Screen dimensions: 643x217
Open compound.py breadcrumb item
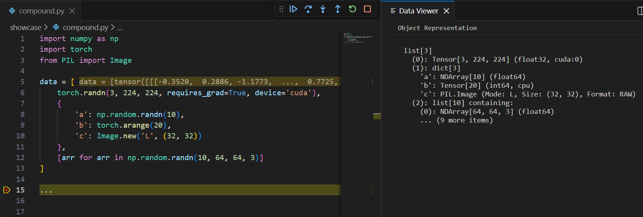click(x=85, y=27)
